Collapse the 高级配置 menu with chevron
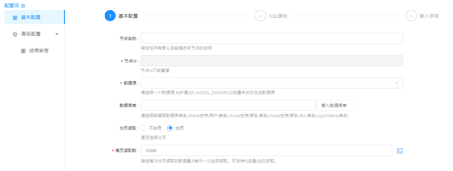Image resolution: width=453 pixels, height=171 pixels. click(57, 34)
